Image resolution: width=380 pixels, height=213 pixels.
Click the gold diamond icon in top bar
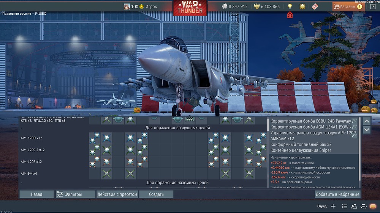[302, 6]
